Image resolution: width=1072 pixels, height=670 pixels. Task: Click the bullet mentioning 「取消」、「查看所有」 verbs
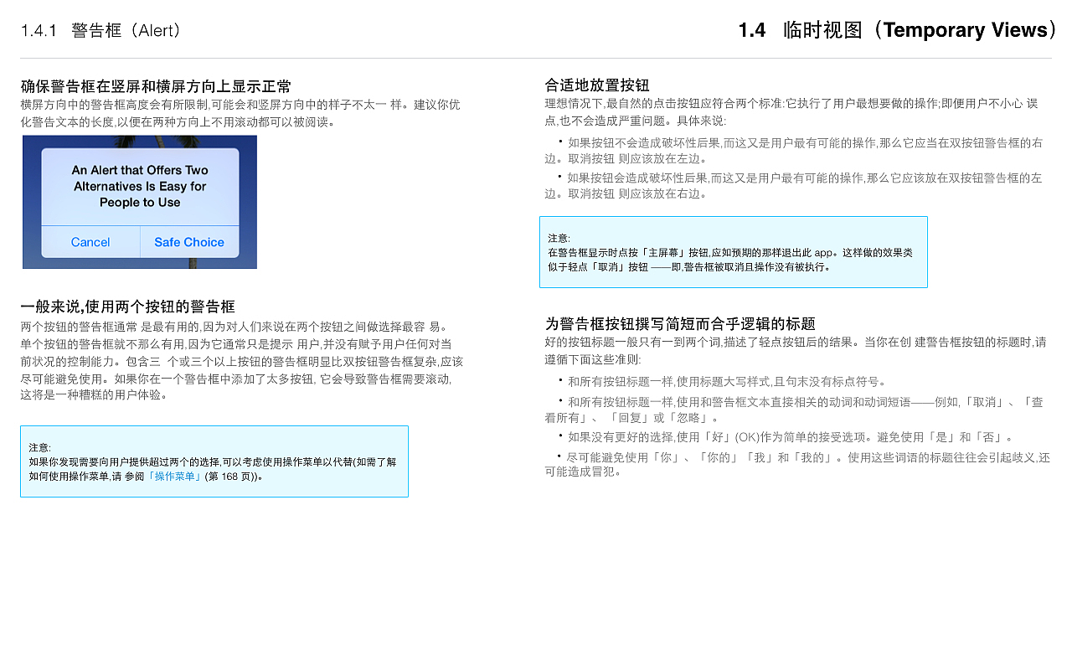tap(794, 410)
